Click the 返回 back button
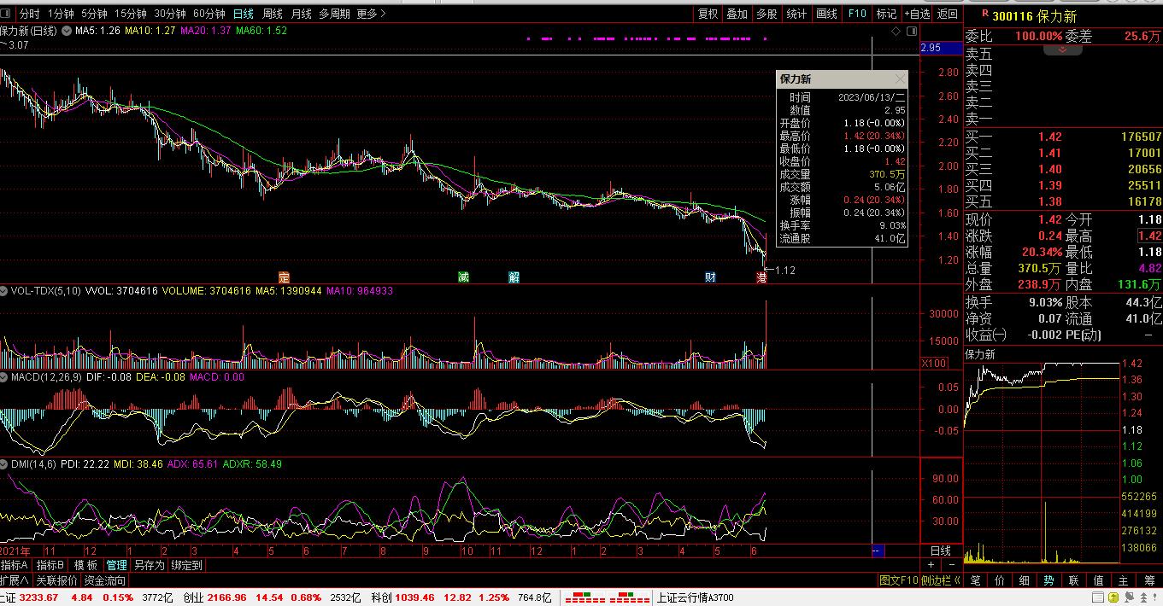The image size is (1163, 606). [947, 14]
